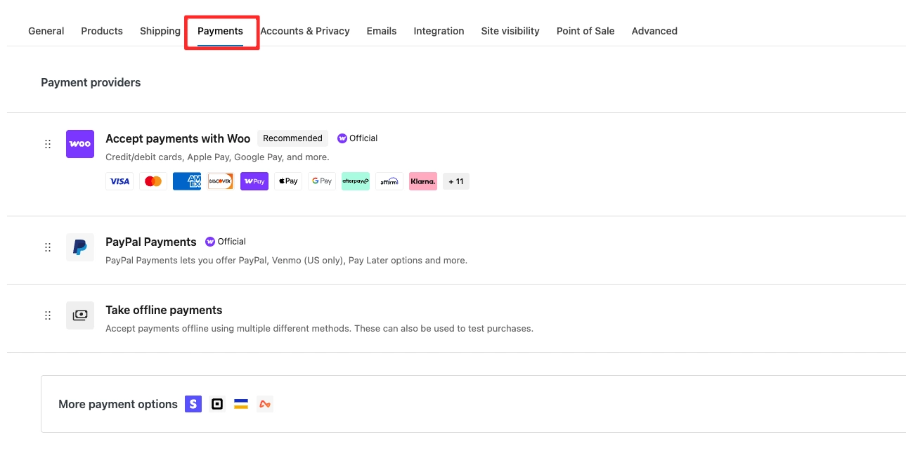Select the Site visibility tab
This screenshot has height=470, width=906.
pos(510,31)
